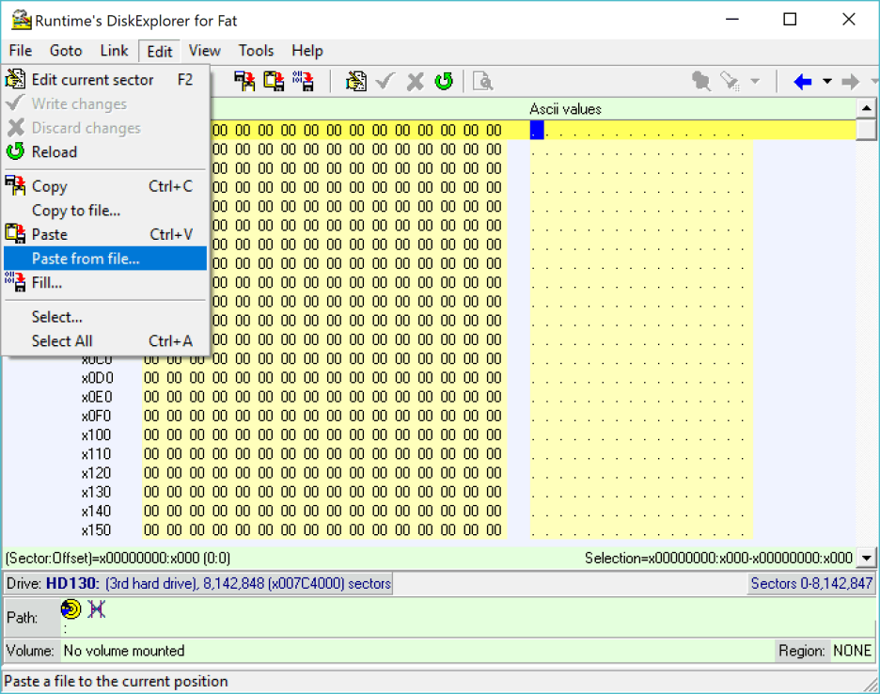Screen dimensions: 880x694
Task: Open the Goto menu
Action: tap(66, 51)
